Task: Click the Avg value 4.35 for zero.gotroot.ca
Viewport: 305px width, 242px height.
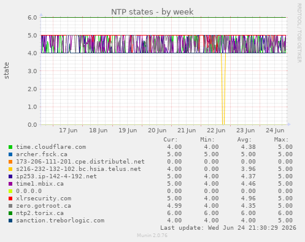Action: 248,206
